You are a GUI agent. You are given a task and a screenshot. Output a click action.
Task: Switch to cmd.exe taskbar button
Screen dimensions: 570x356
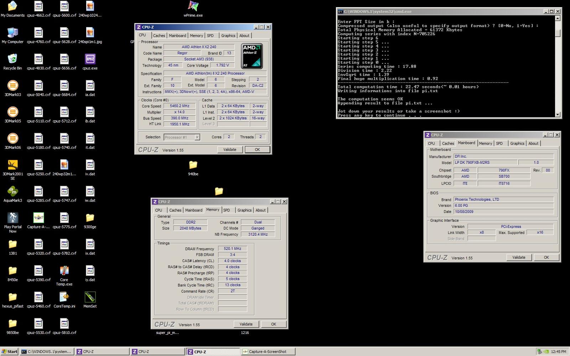coord(47,351)
